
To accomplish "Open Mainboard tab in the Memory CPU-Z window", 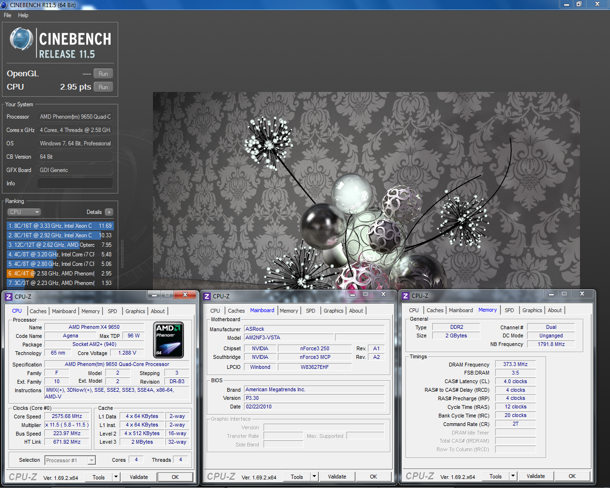I will tap(461, 310).
